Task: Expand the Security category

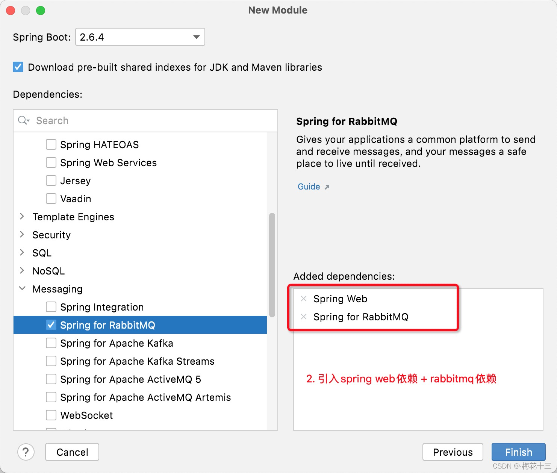Action: (22, 235)
